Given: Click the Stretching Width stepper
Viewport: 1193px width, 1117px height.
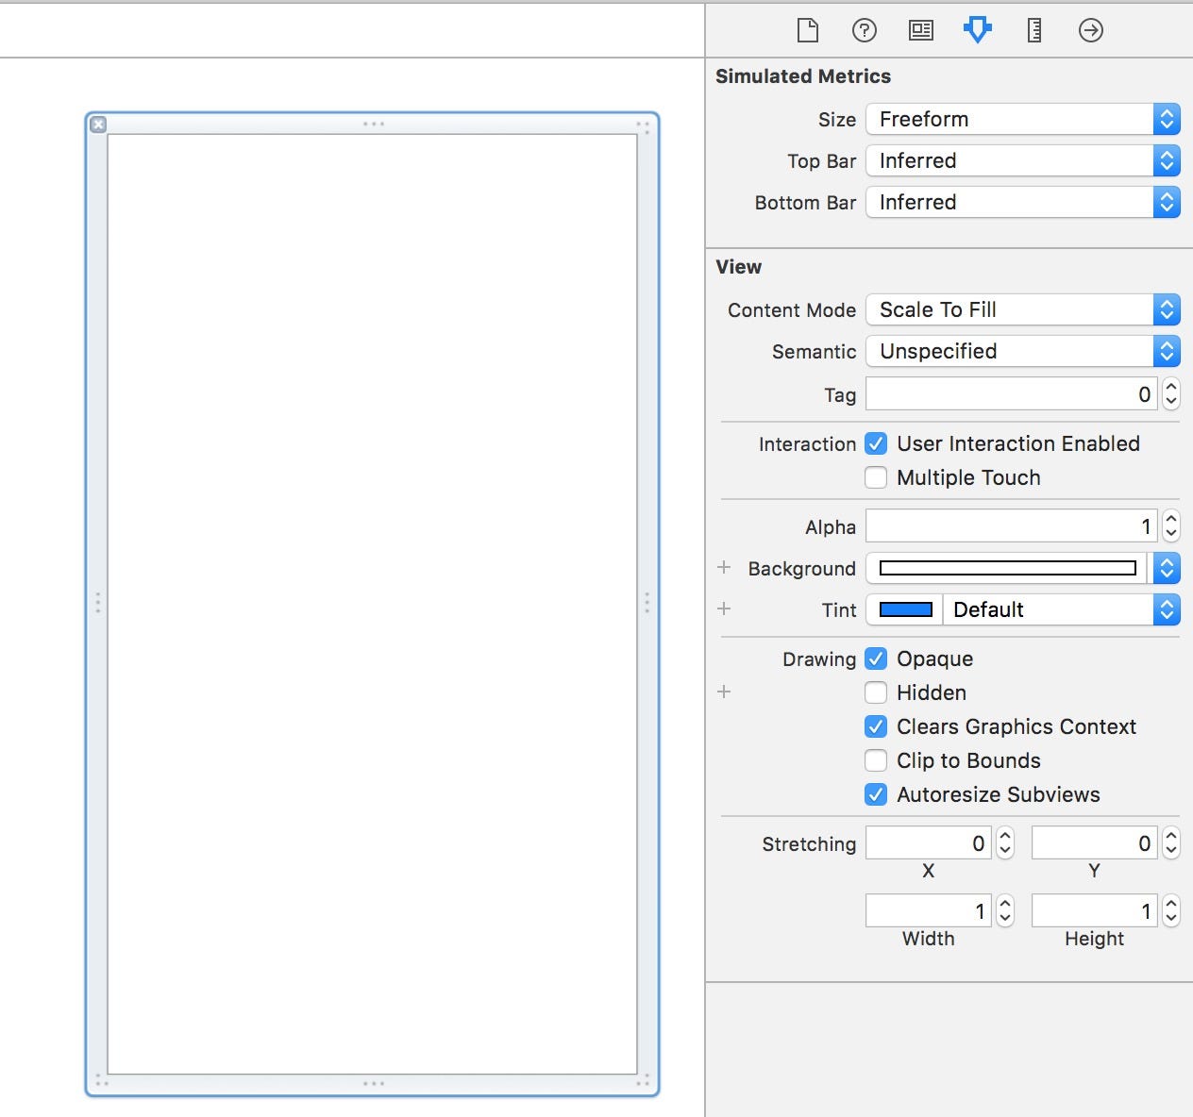Looking at the screenshot, I should coord(1005,911).
